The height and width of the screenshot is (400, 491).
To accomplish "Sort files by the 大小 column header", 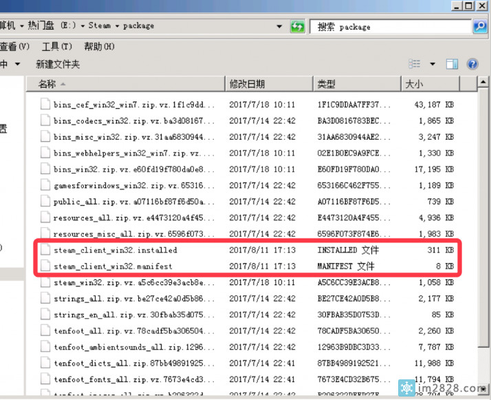I will pyautogui.click(x=414, y=84).
